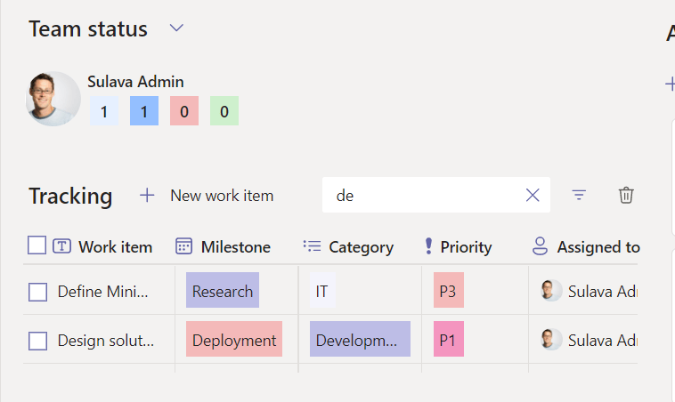The image size is (675, 402).
Task: Click the Milestone calendar column icon
Action: [183, 246]
